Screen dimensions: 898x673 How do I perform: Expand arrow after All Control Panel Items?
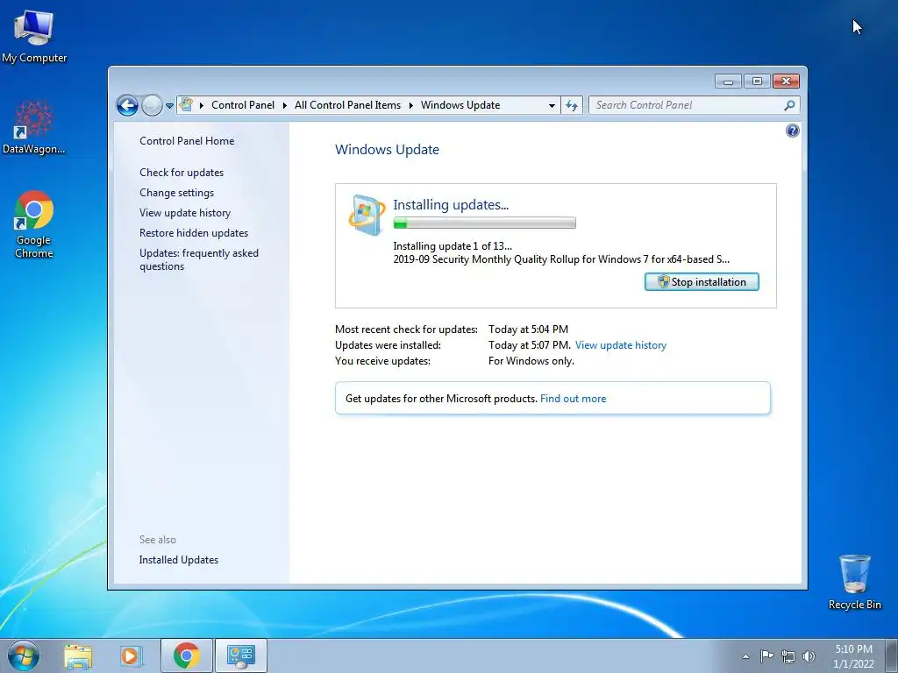pyautogui.click(x=411, y=105)
